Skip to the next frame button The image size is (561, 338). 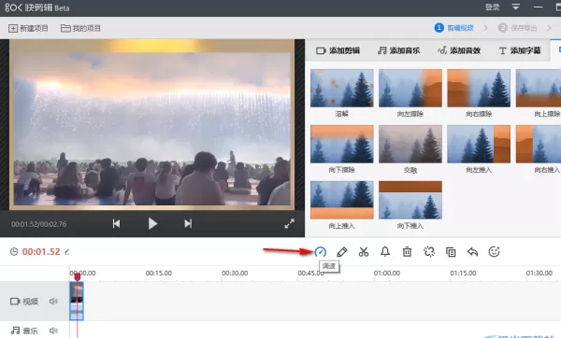pos(188,224)
